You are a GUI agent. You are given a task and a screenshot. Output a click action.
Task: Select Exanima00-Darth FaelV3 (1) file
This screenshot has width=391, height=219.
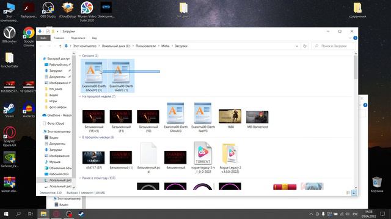(x=121, y=75)
